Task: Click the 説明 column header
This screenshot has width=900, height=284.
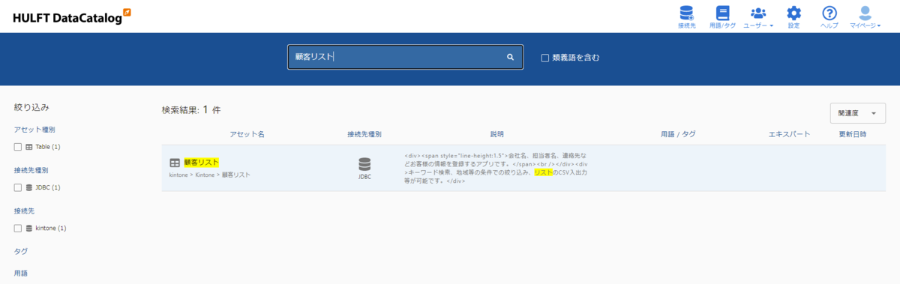Action: 497,134
